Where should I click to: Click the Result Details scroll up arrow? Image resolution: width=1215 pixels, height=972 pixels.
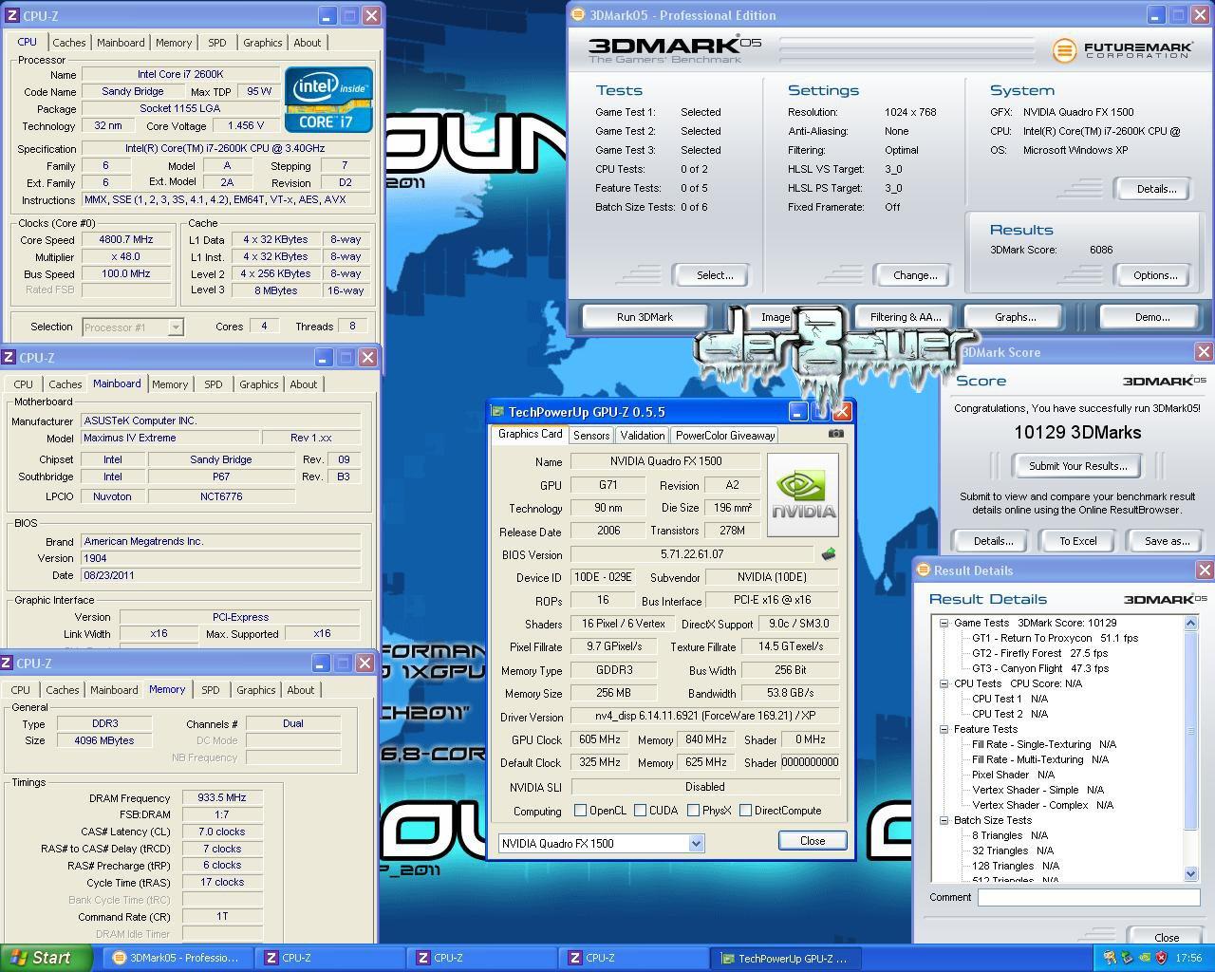coord(1191,623)
